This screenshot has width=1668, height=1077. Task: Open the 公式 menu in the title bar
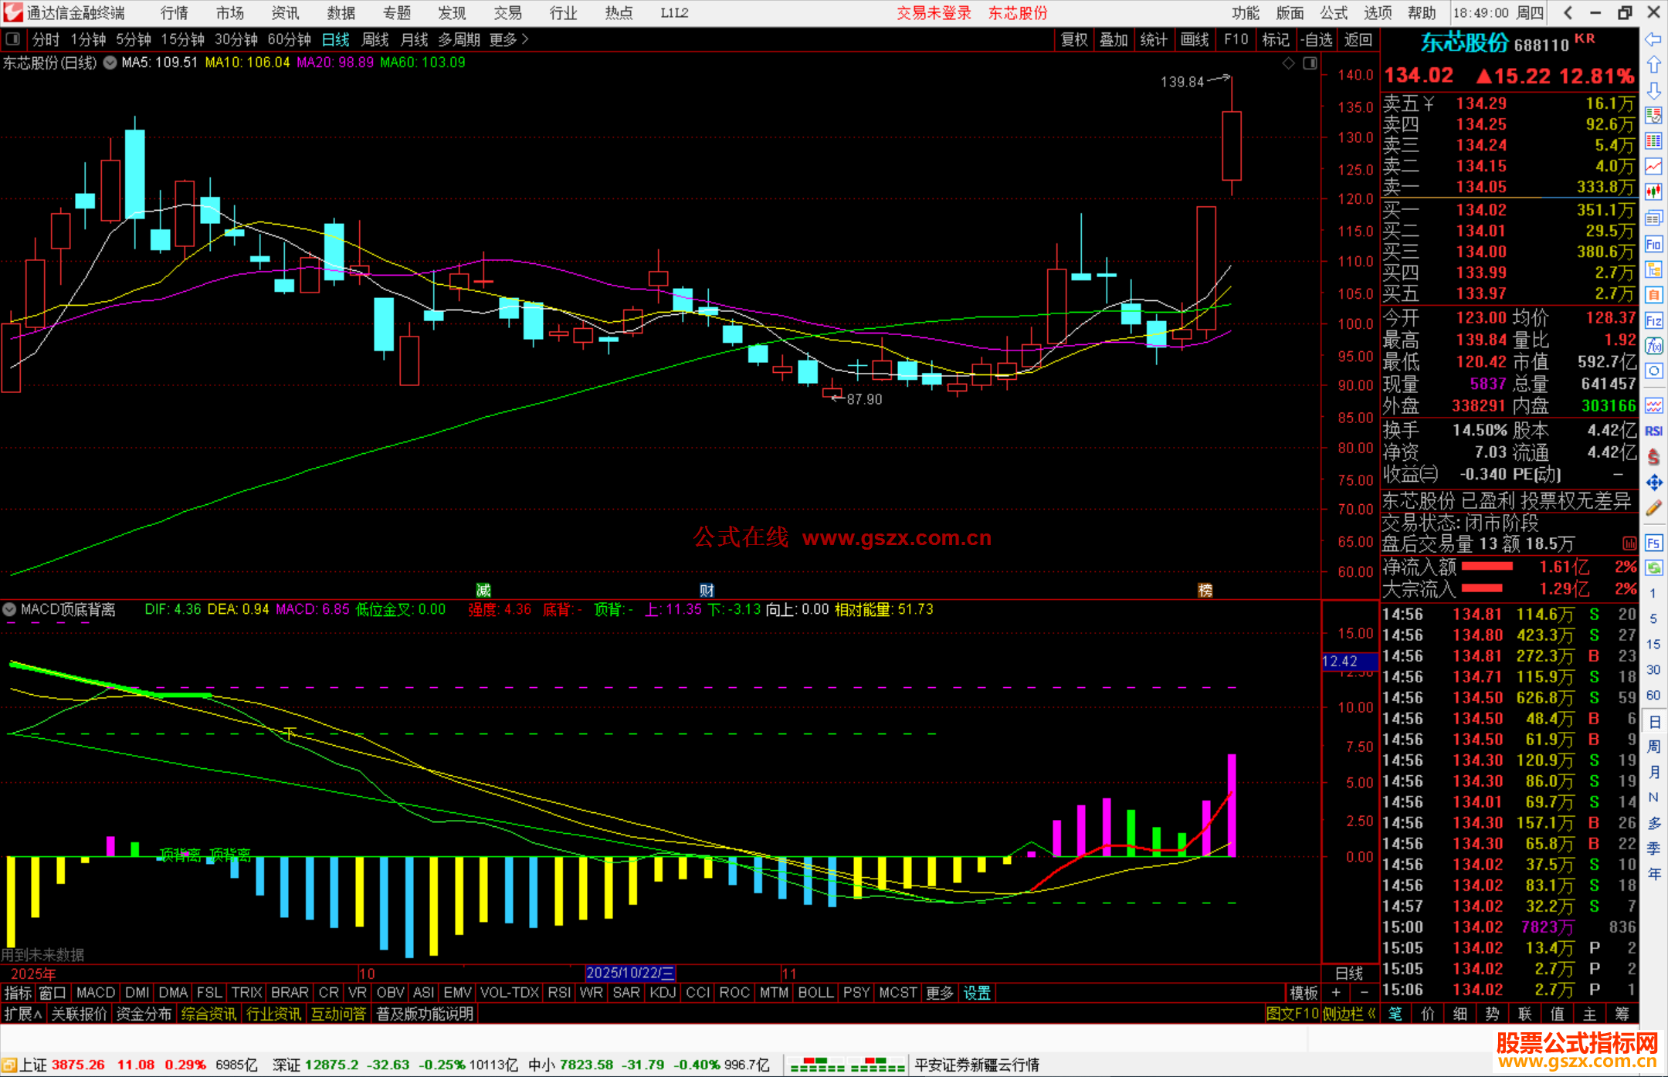point(1333,13)
